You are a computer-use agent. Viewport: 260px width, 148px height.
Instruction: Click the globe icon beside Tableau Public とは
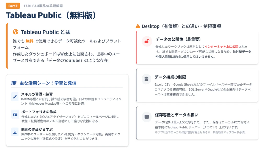[x=15, y=32]
